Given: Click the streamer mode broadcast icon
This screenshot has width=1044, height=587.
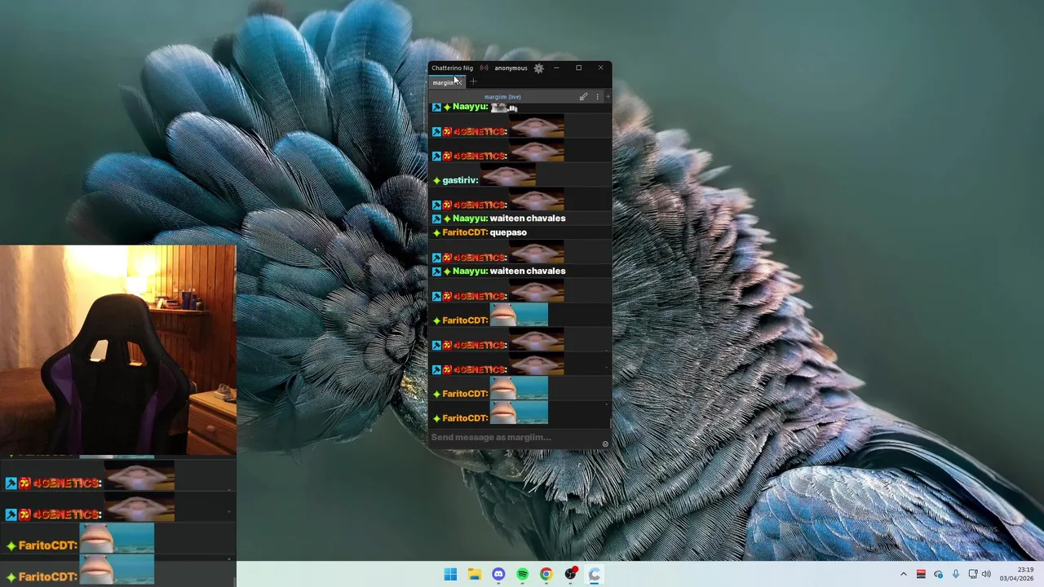Looking at the screenshot, I should [484, 68].
